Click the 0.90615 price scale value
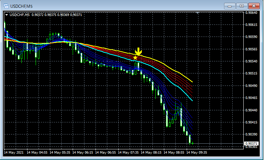Screen dimensions: 264x160 (x=251, y=25)
